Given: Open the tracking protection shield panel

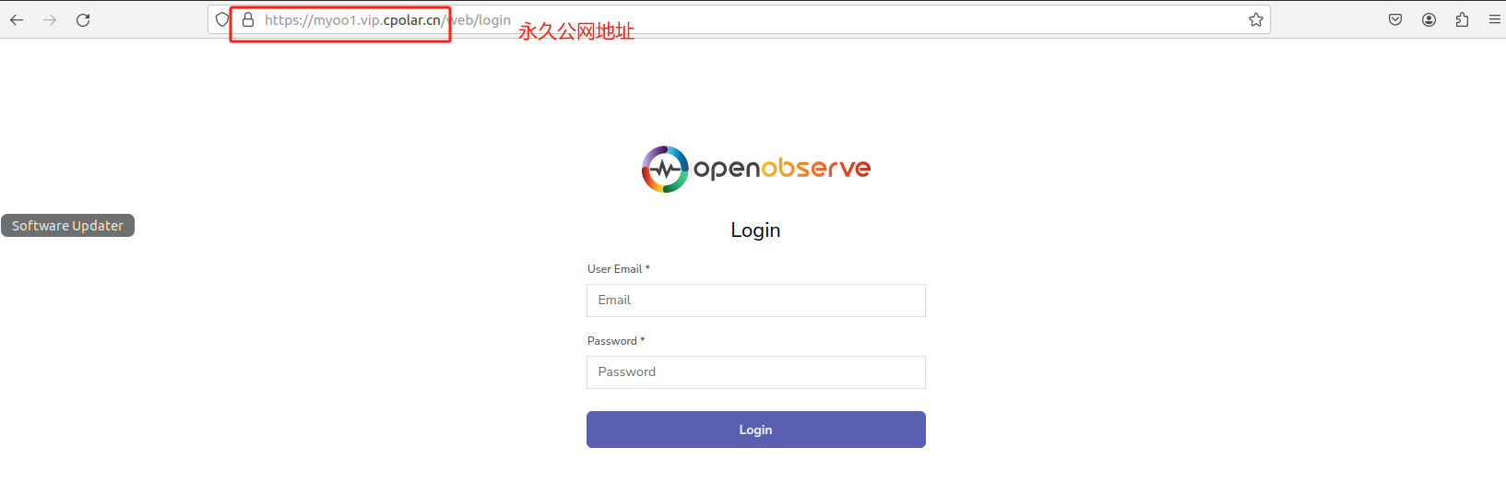Looking at the screenshot, I should [222, 19].
